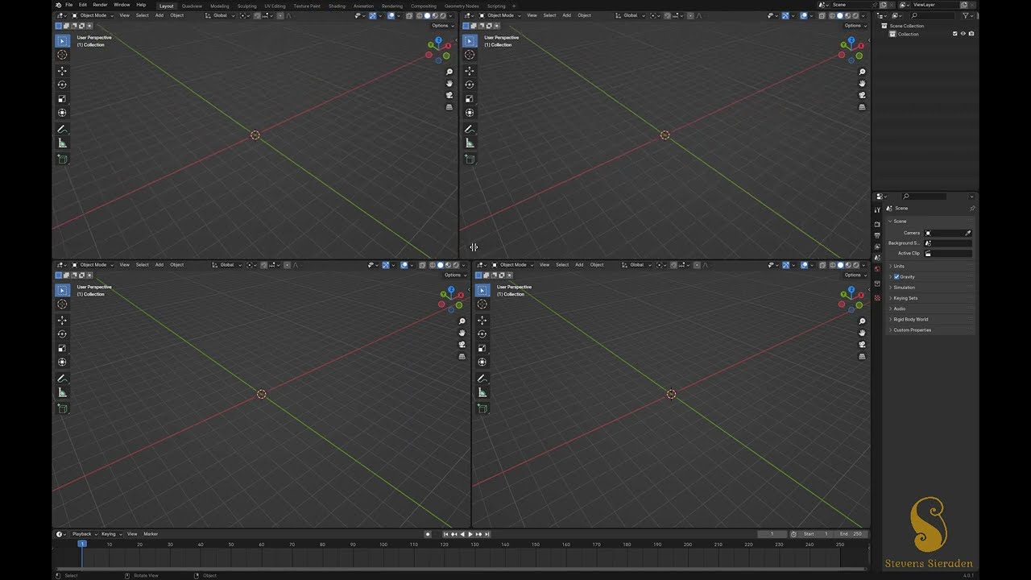Open the Render properties tab
The height and width of the screenshot is (580, 1031).
tap(877, 224)
